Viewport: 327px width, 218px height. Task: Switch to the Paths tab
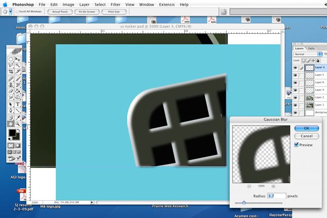tap(311, 48)
